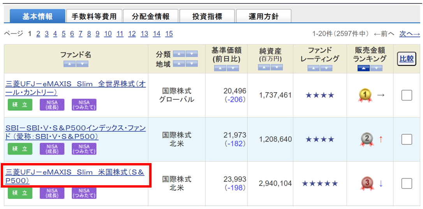
Task: Open eMAXIS Slim 米国株式(S&P500) link
Action: tap(75, 176)
